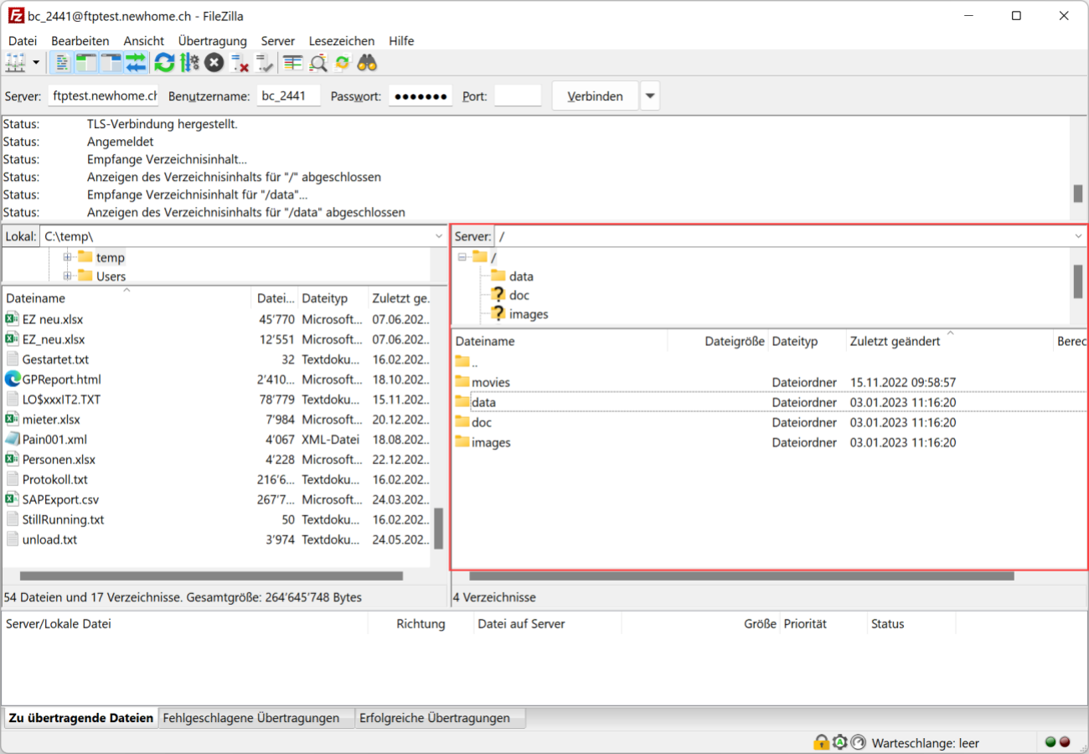Viewport: 1089px width, 754px height.
Task: Select the doc folder in server tree
Action: (x=519, y=295)
